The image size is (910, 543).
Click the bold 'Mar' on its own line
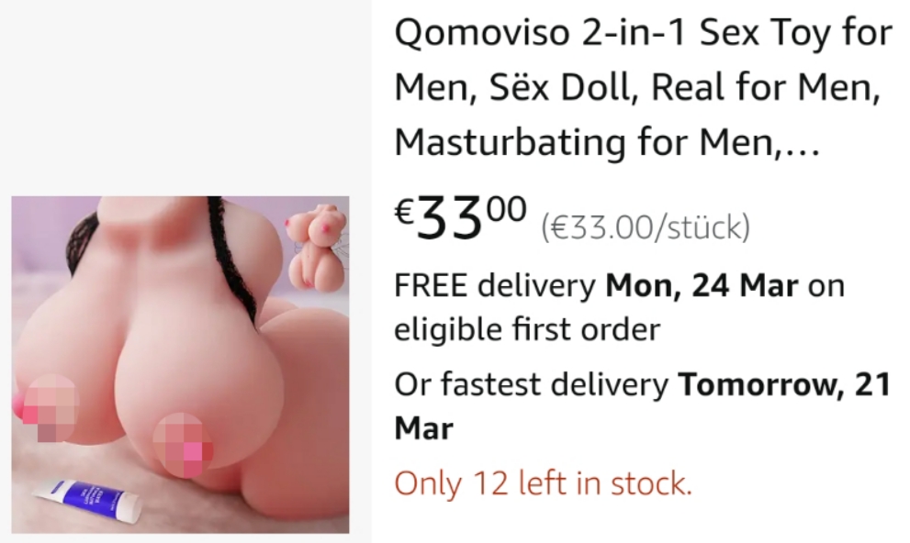423,428
